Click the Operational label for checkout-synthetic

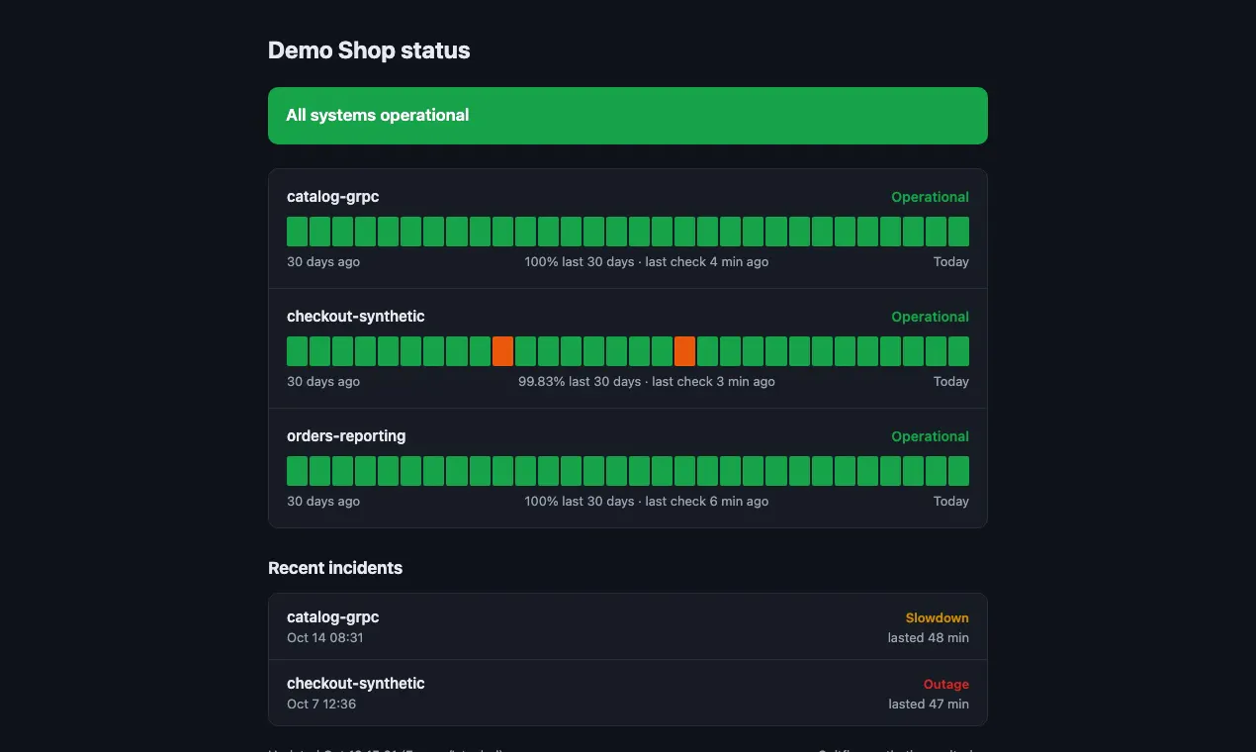click(930, 317)
